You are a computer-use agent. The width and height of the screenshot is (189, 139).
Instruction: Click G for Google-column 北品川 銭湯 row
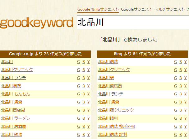[78, 135]
